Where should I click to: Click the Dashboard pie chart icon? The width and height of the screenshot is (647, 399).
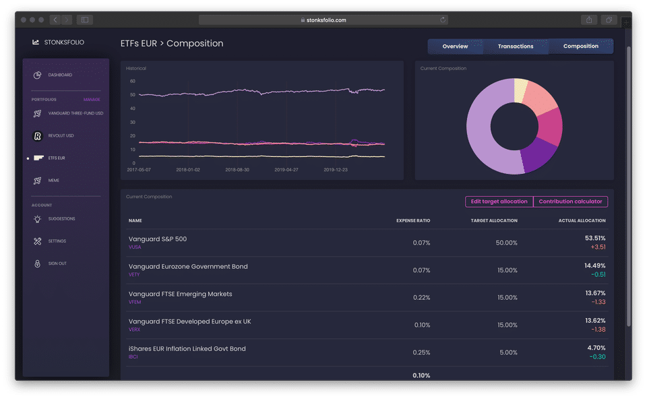coord(38,75)
